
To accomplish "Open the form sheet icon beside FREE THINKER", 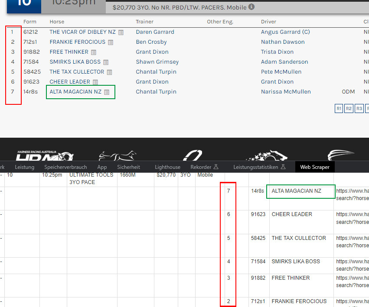I will [x=93, y=52].
